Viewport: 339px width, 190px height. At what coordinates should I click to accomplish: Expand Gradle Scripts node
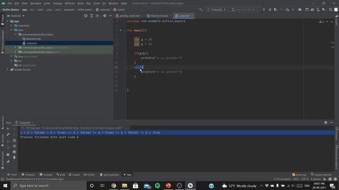7,70
